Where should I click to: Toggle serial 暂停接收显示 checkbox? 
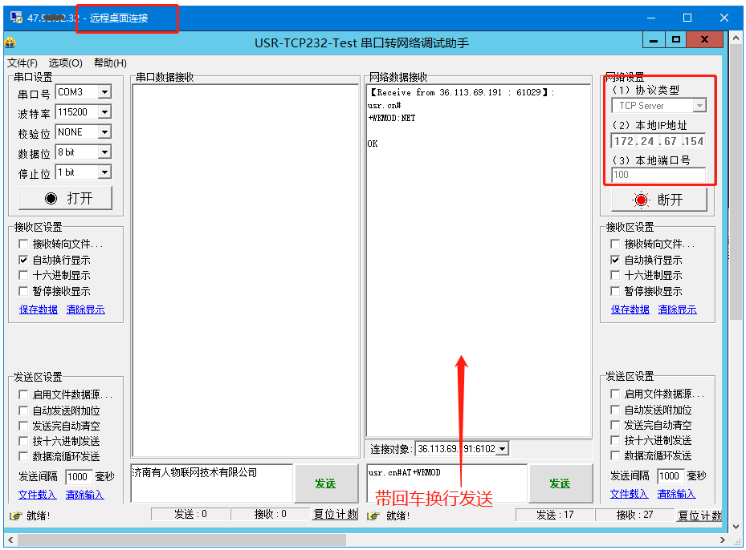coord(23,291)
